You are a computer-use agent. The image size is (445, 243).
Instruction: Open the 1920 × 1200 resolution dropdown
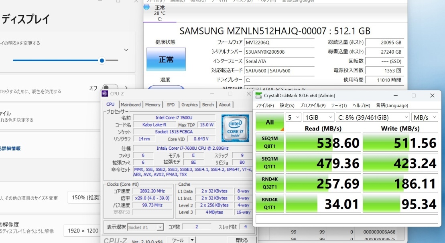point(82,231)
